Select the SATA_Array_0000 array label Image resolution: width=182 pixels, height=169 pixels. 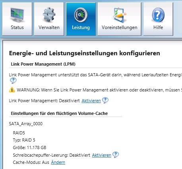(26, 124)
